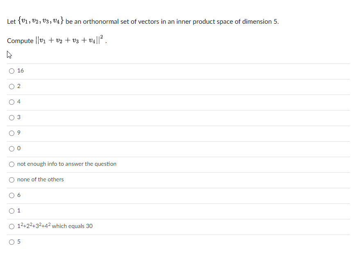
Task: Select the answer option 2
Action: click(x=12, y=86)
